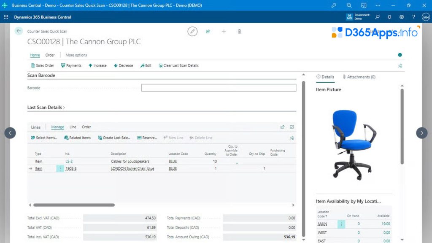Viewport: 432px width, 243px height.
Task: Open item 1908-S link
Action: [x=71, y=169]
